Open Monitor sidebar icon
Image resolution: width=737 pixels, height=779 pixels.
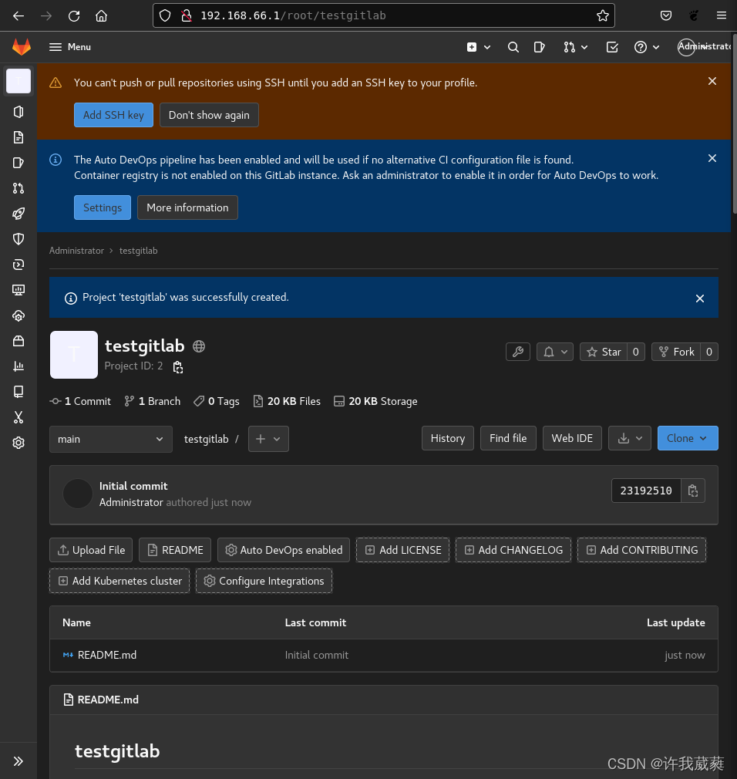[x=19, y=290]
